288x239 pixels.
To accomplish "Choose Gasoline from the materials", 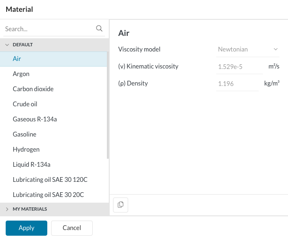I will pos(25,134).
